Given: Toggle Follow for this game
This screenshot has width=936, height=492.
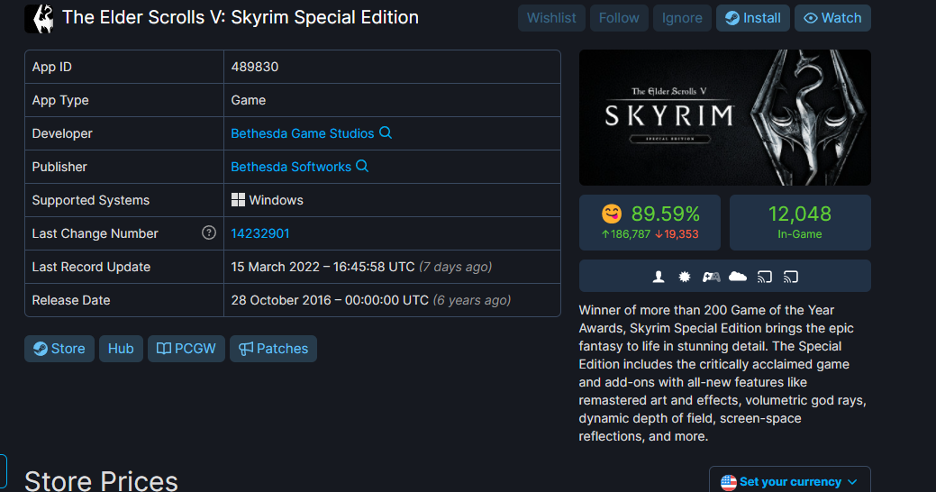Looking at the screenshot, I should point(619,18).
